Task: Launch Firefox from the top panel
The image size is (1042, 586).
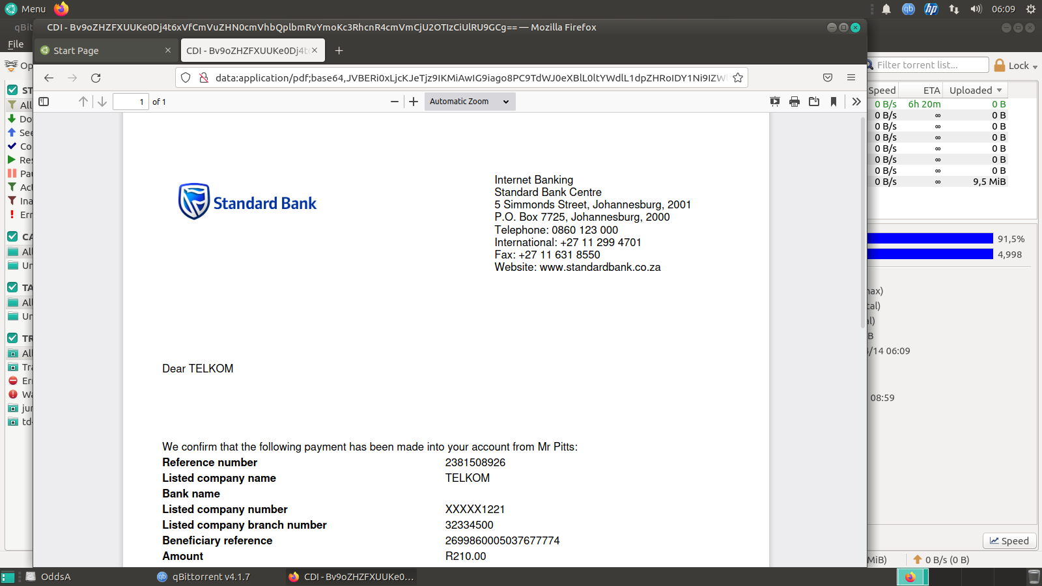Action: pyautogui.click(x=61, y=9)
